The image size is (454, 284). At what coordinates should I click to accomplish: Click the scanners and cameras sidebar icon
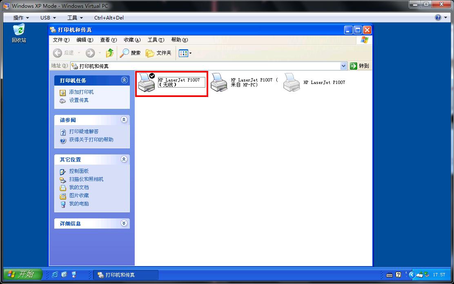(63, 180)
